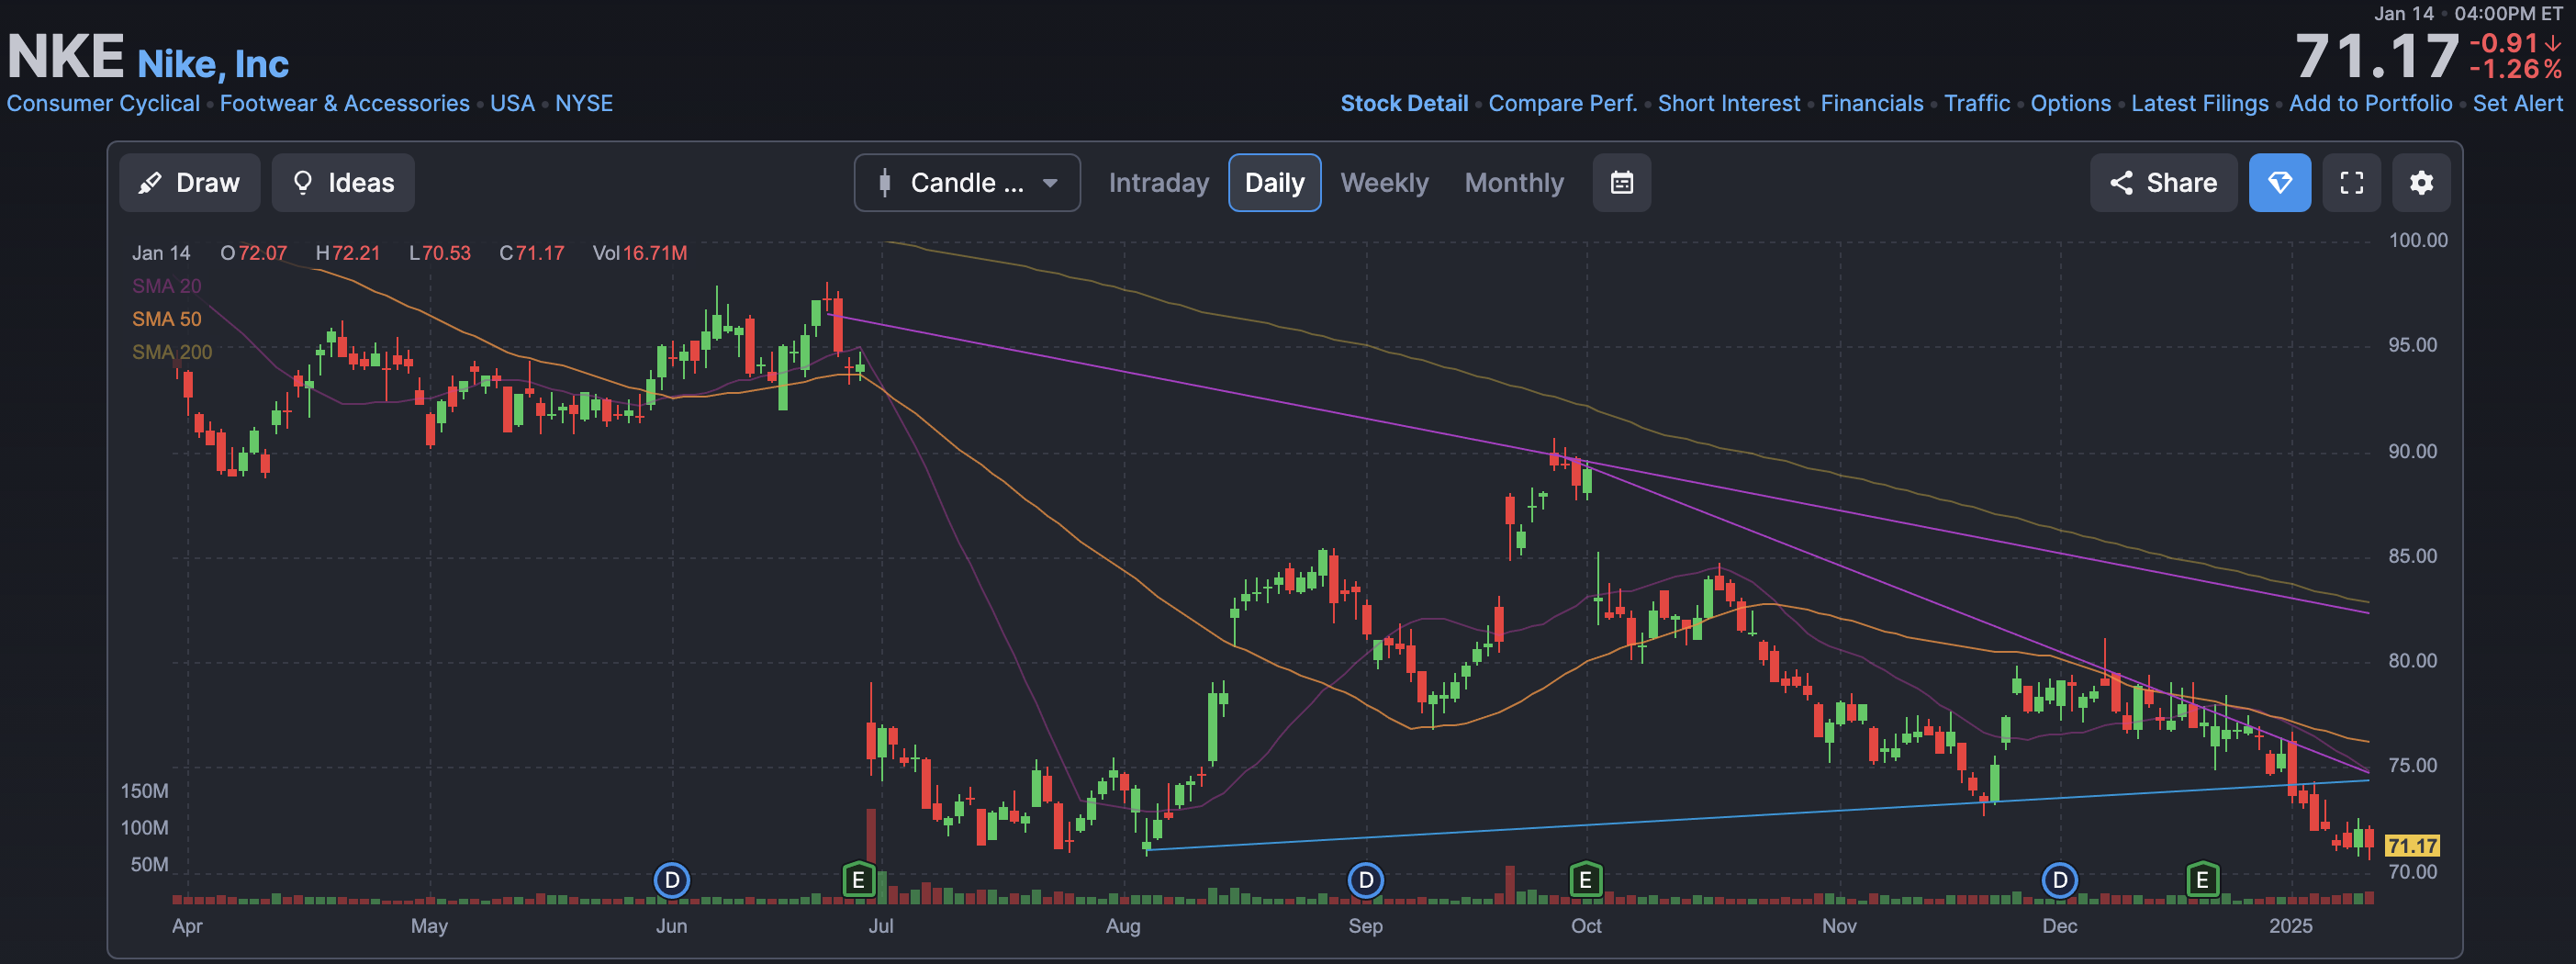Switch to Monthly timeframe
The height and width of the screenshot is (964, 2576).
coord(1514,183)
